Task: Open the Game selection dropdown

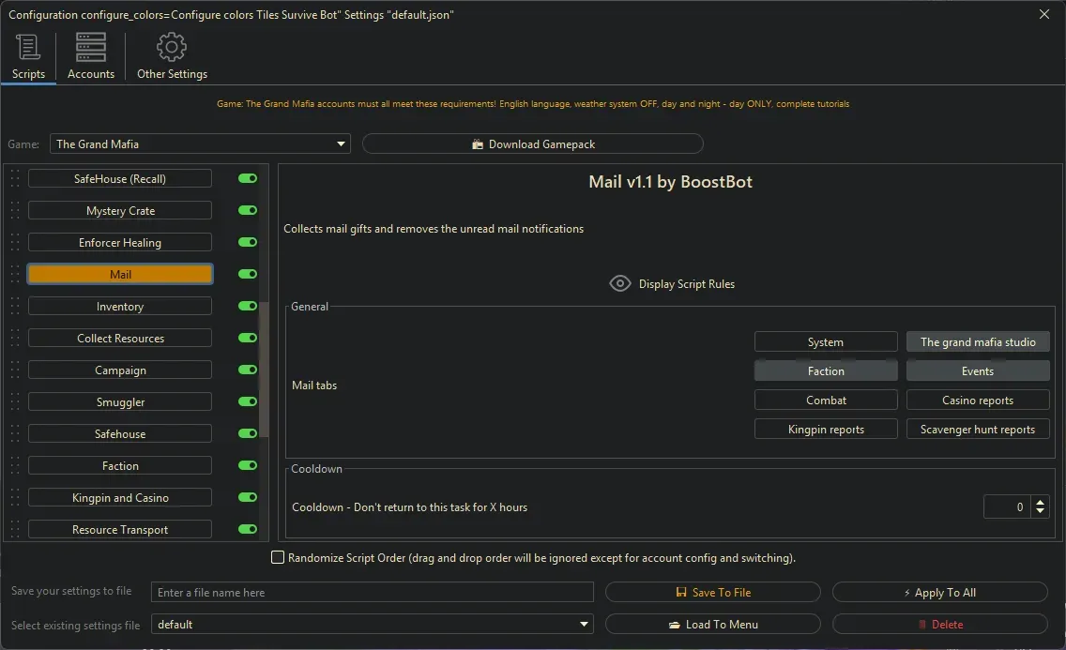Action: coord(200,144)
